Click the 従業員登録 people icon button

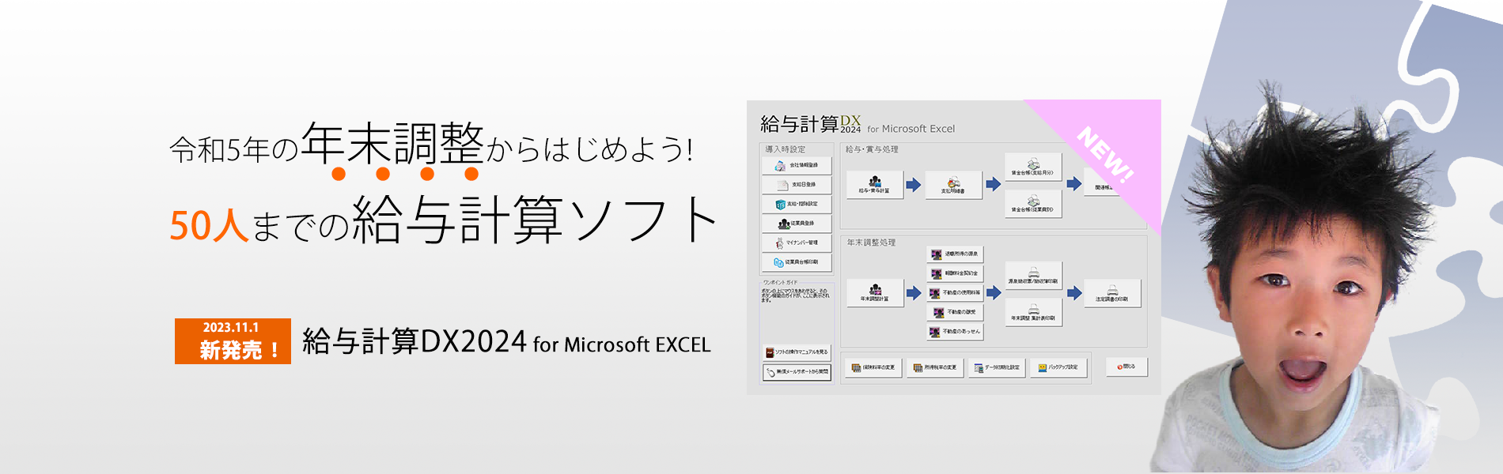click(x=797, y=224)
